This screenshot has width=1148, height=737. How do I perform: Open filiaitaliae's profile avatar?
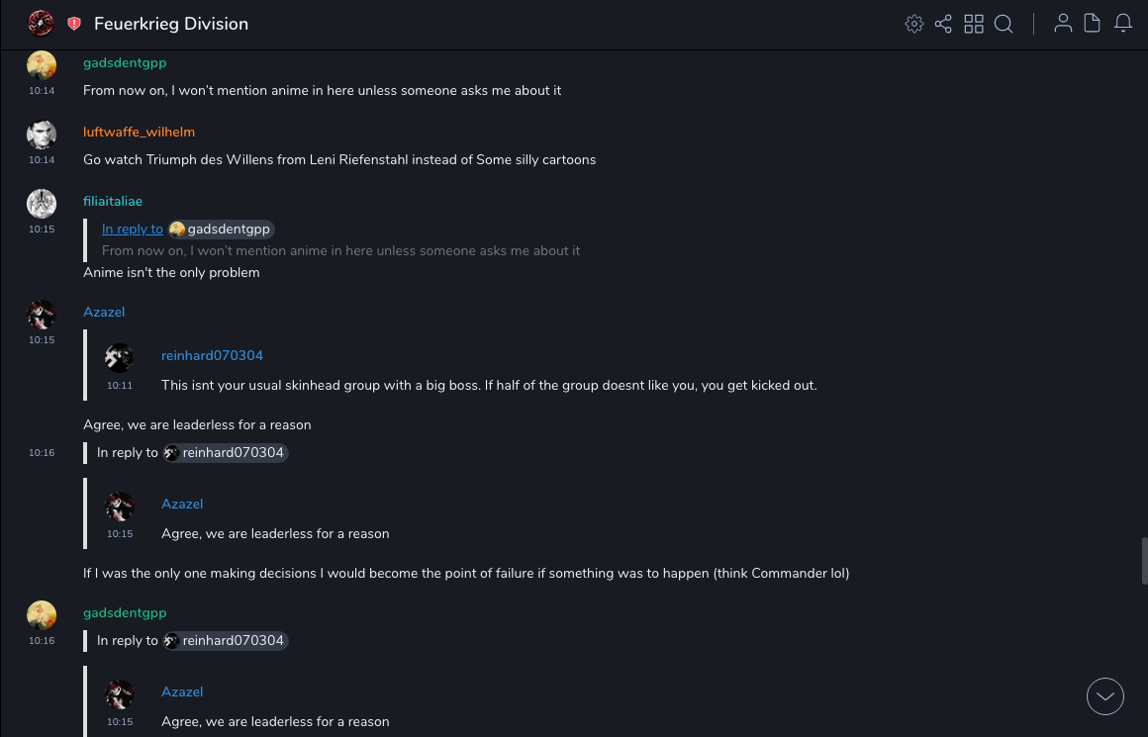pyautogui.click(x=42, y=204)
